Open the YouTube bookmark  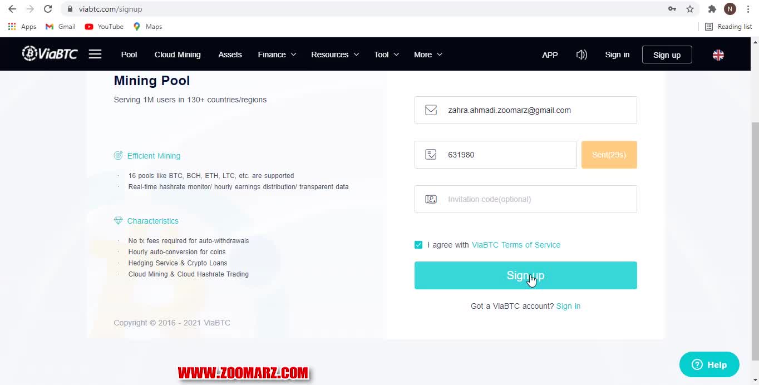pyautogui.click(x=104, y=27)
